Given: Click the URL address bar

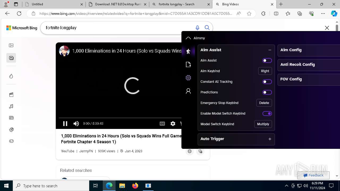Looking at the screenshot, I should 136,14.
